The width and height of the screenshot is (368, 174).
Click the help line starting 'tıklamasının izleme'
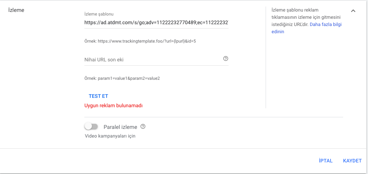[x=306, y=17]
